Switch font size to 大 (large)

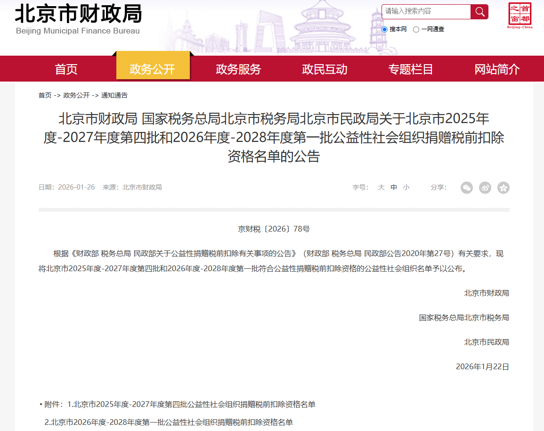(381, 187)
